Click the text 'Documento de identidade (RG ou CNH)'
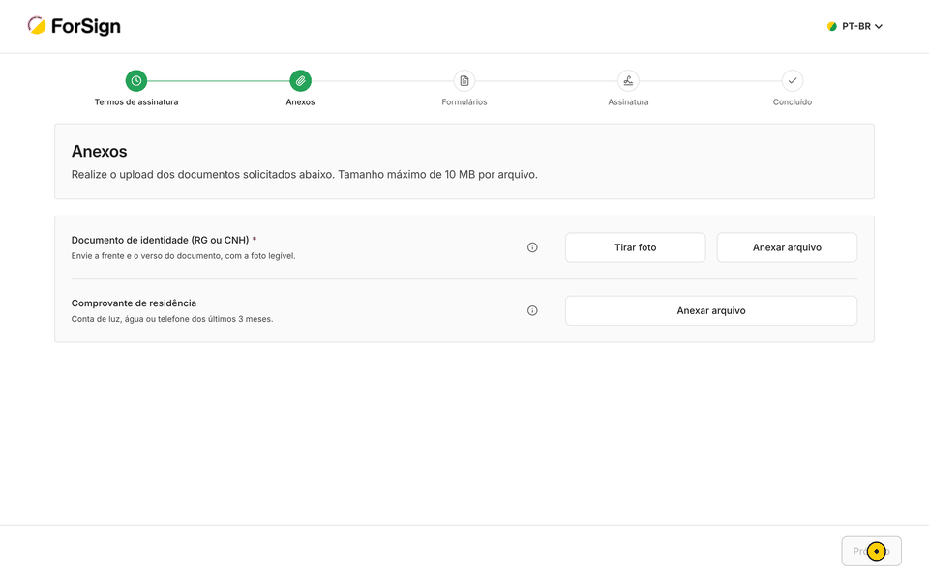This screenshot has height=577, width=929. coord(160,240)
